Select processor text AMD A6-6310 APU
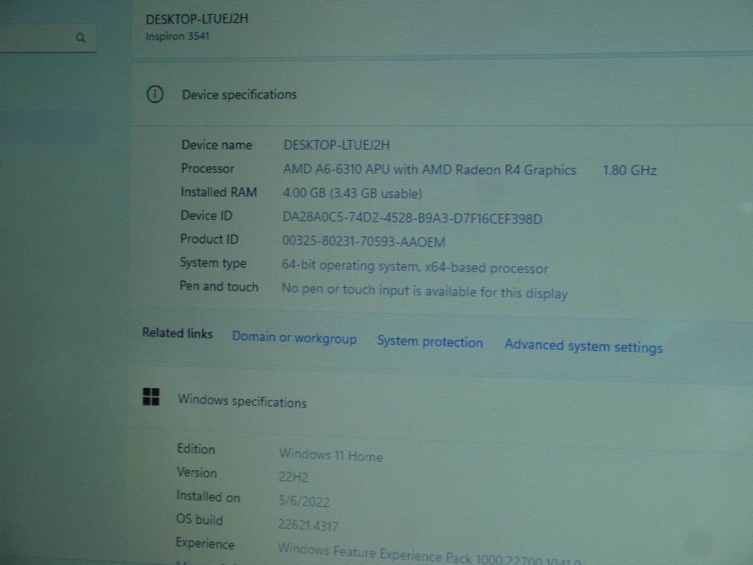The image size is (753, 565). (x=336, y=169)
